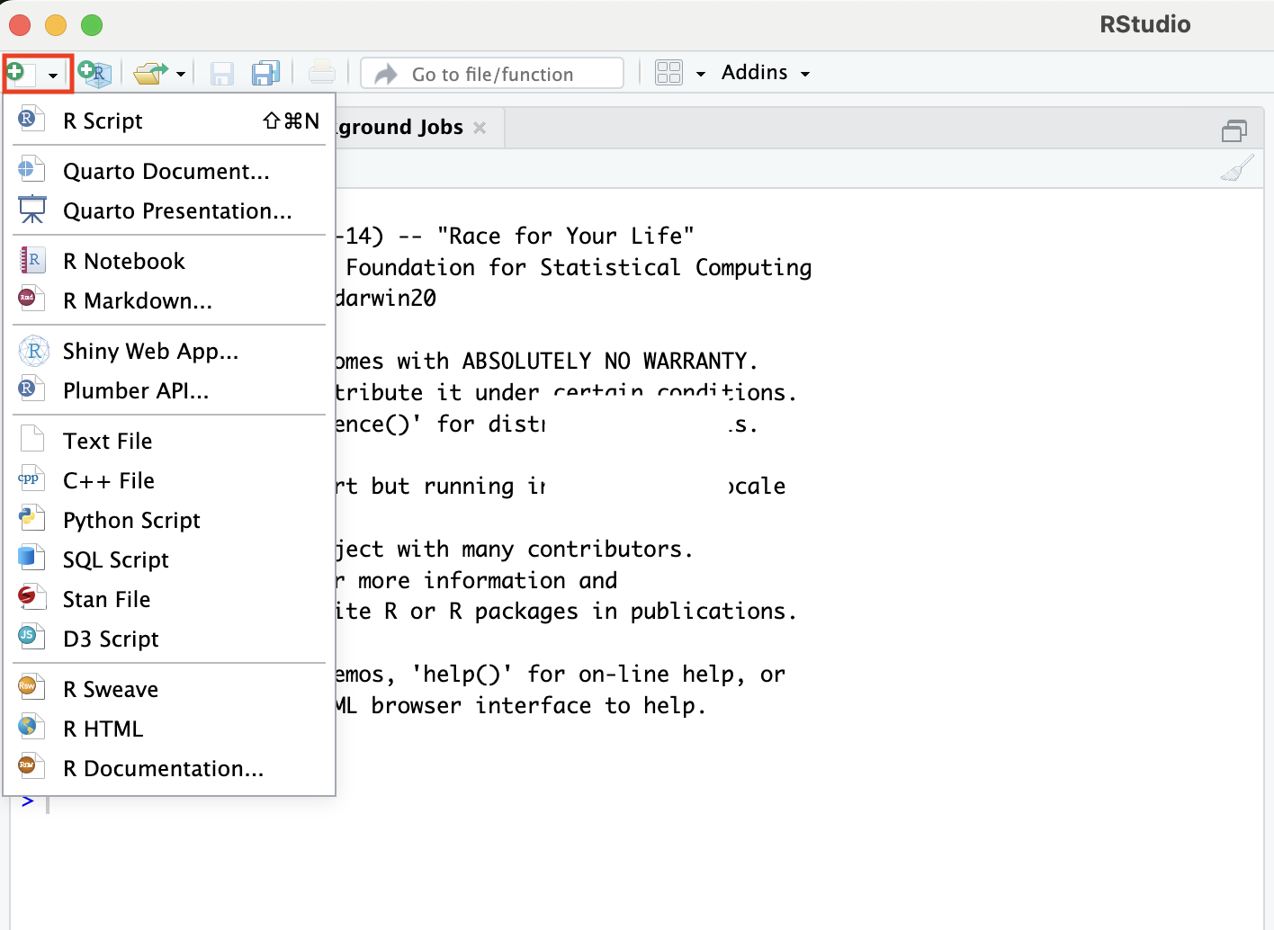Click the workspace panes grid icon
This screenshot has width=1274, height=930.
click(x=669, y=73)
